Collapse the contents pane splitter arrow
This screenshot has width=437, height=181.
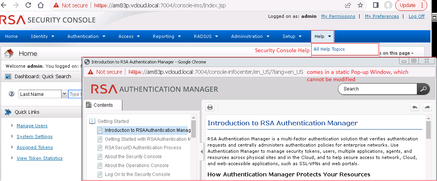(x=202, y=152)
